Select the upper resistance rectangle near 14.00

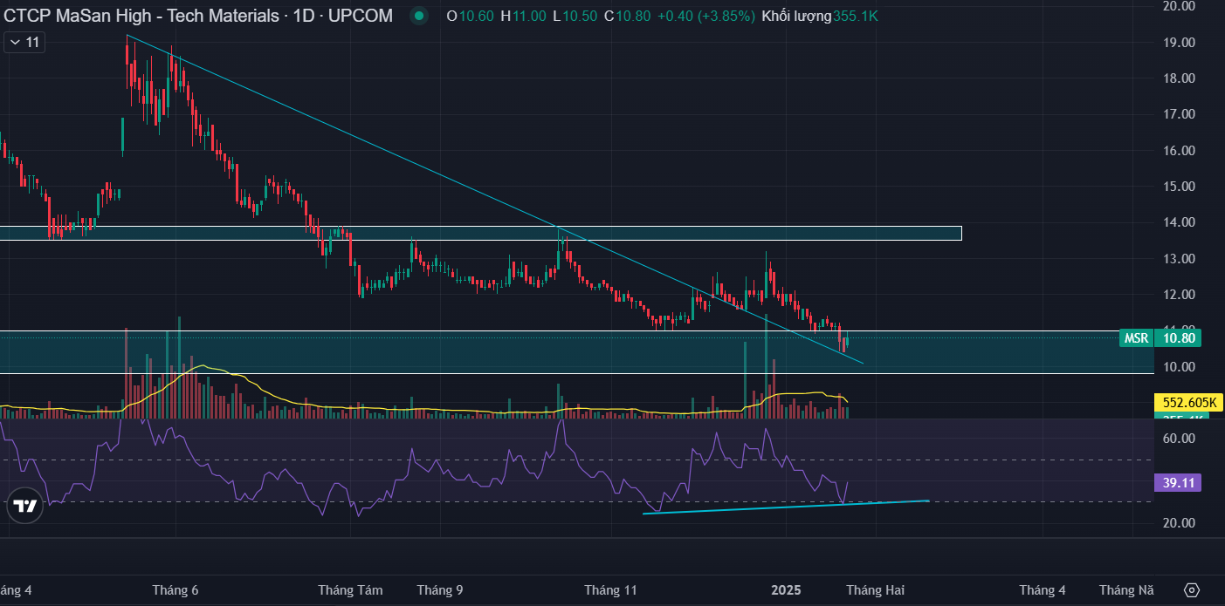[x=480, y=233]
